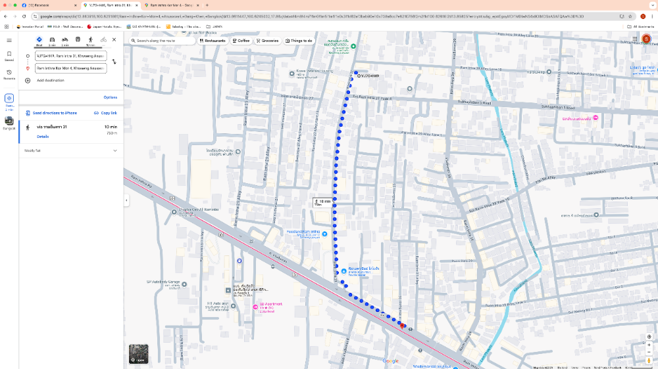This screenshot has width=658, height=369.
Task: Open the Saved places panel
Action: (9, 56)
